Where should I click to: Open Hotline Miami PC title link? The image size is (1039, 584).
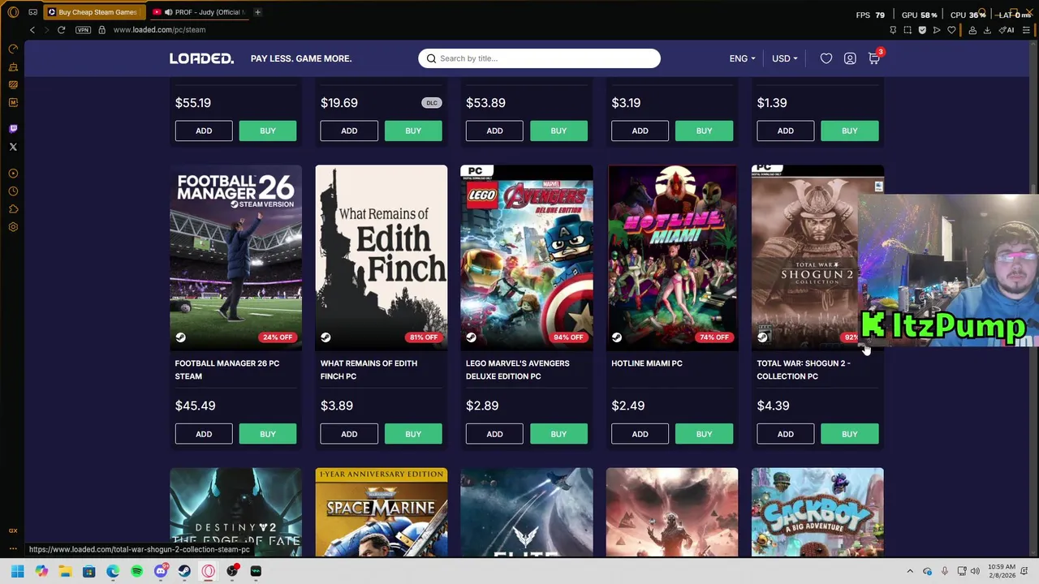coord(647,363)
